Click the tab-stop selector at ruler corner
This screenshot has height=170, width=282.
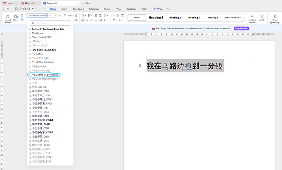pos(2,34)
